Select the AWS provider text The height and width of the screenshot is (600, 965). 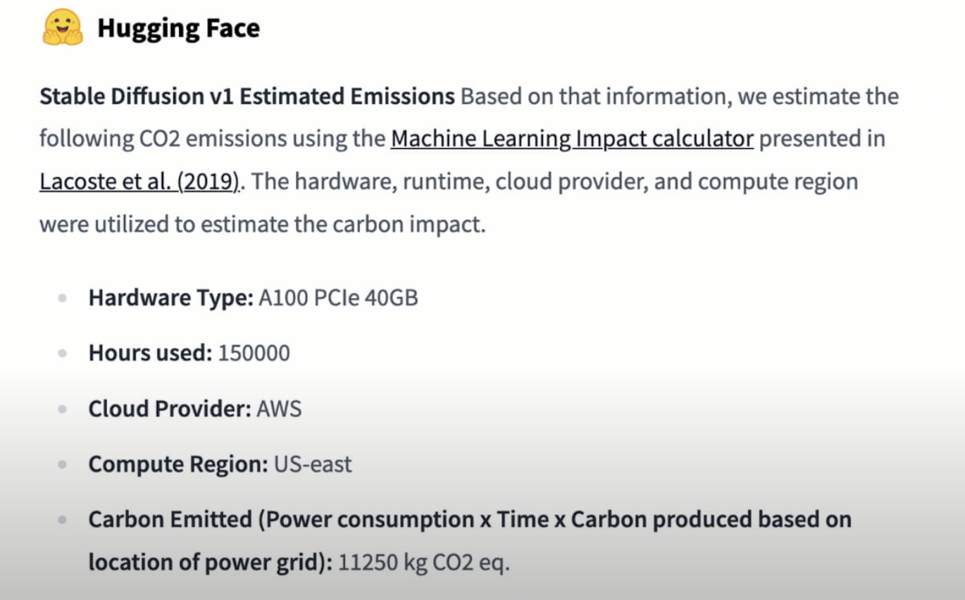(x=279, y=408)
